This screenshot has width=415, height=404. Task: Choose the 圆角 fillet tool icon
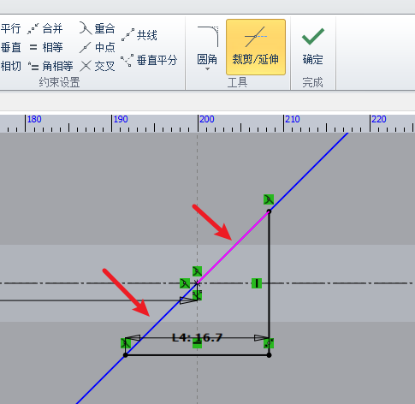pyautogui.click(x=208, y=37)
